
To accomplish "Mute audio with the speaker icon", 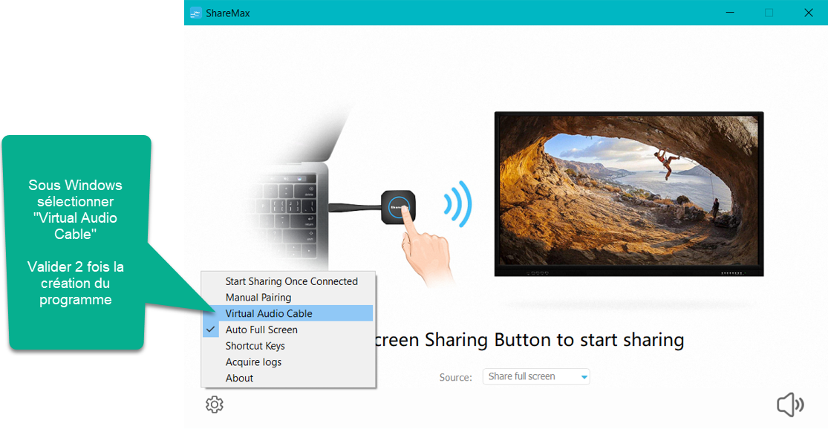I will tap(790, 405).
